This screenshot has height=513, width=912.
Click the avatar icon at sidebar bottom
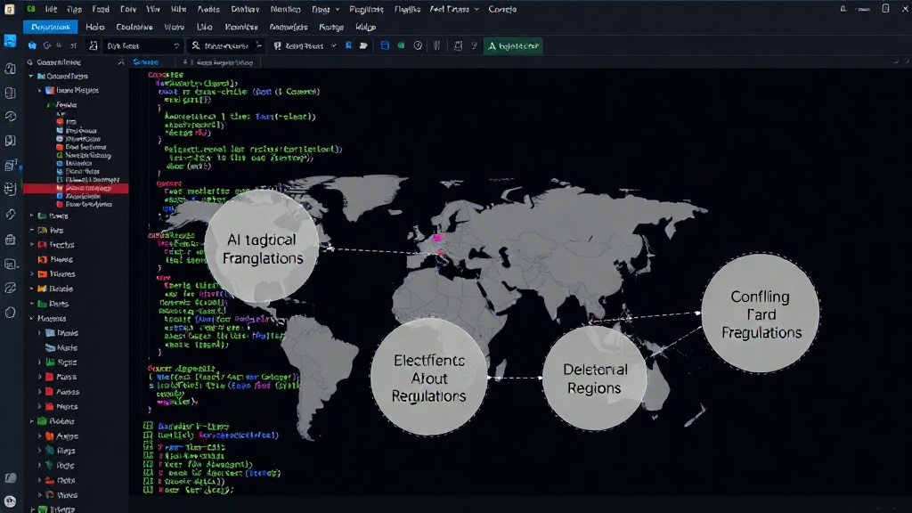pos(10,501)
